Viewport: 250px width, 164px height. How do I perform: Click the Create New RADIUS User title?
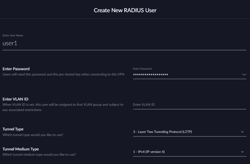click(x=125, y=10)
